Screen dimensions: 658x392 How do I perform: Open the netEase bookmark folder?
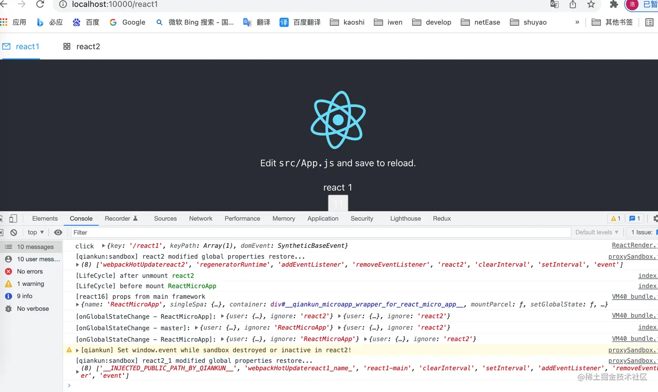[x=480, y=22]
